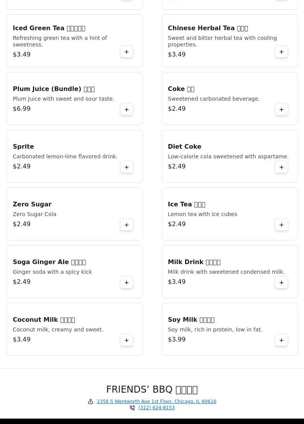The image size is (304, 424).
Task: Add Milk Drink to the order
Action: point(282,283)
